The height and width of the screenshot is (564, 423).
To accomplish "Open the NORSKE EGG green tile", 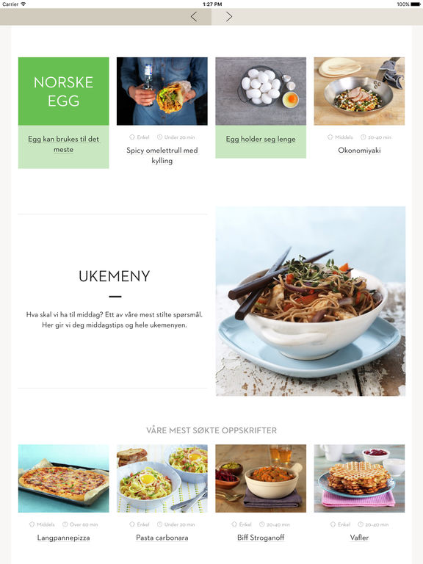I will 64,91.
